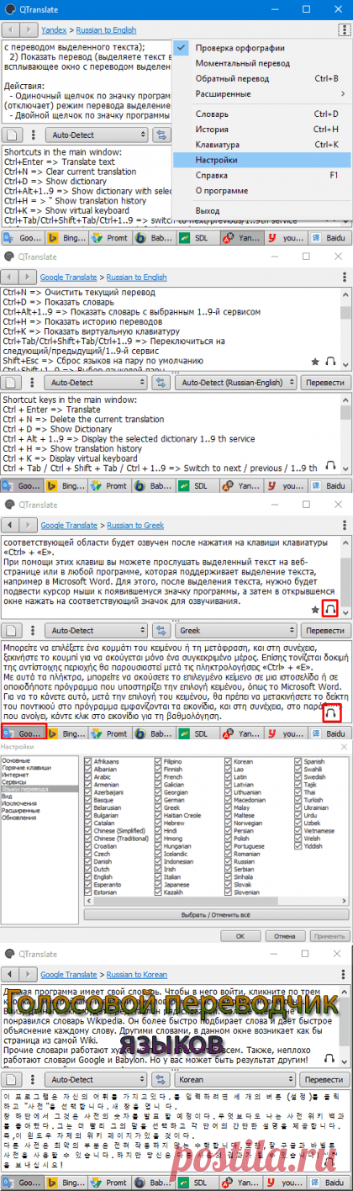Click star icon in Russian to English Google window
The image size is (353, 1191).
point(314,361)
